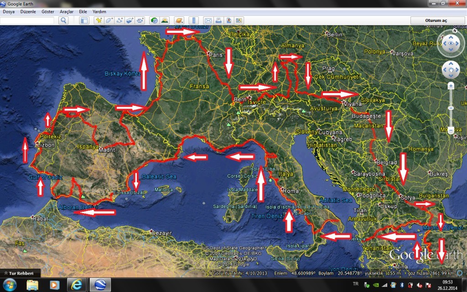Select the add path tool
The height and width of the screenshot is (292, 467).
click(119, 21)
